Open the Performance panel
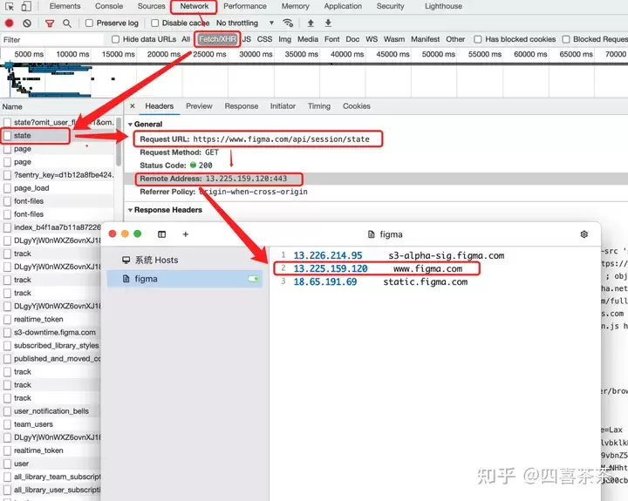Screen dimensions: 628x501 (245, 6)
